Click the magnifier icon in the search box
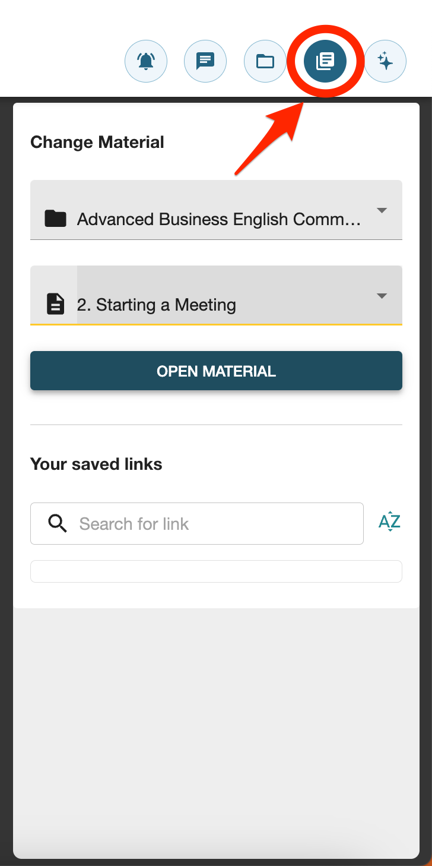This screenshot has width=432, height=866. pos(58,523)
